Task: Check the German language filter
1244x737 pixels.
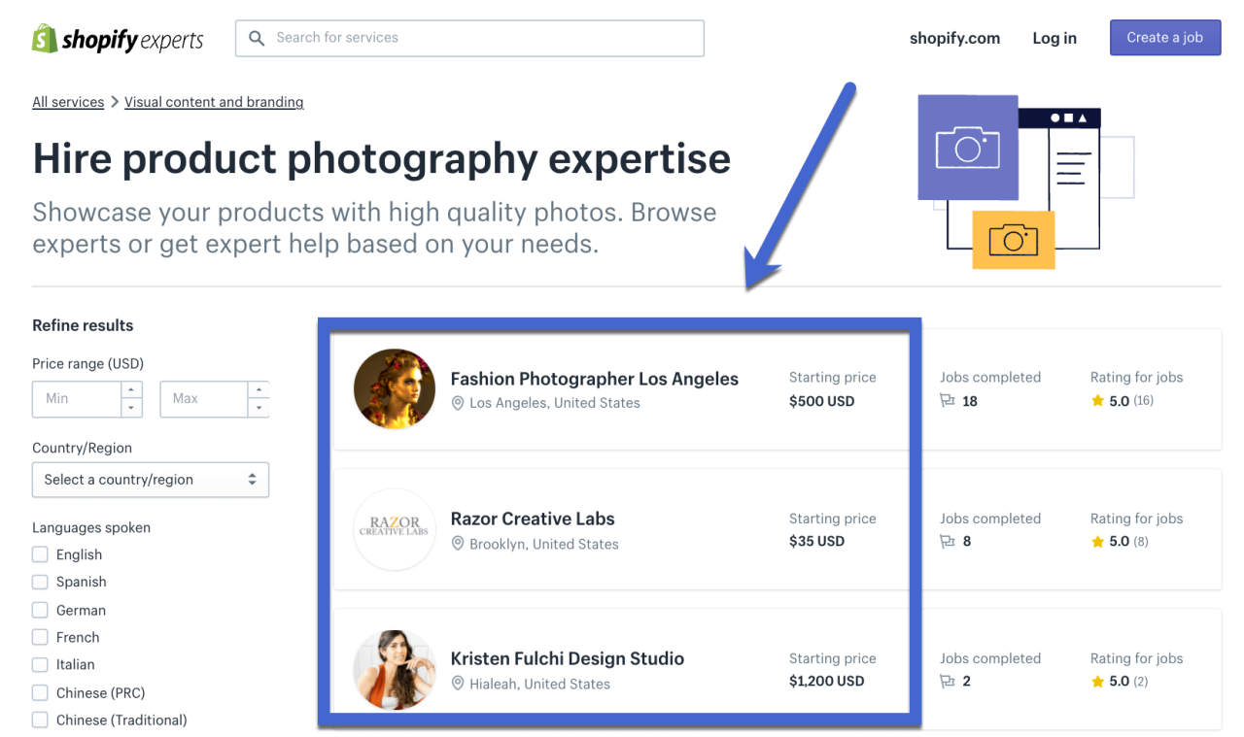Action: click(x=40, y=610)
